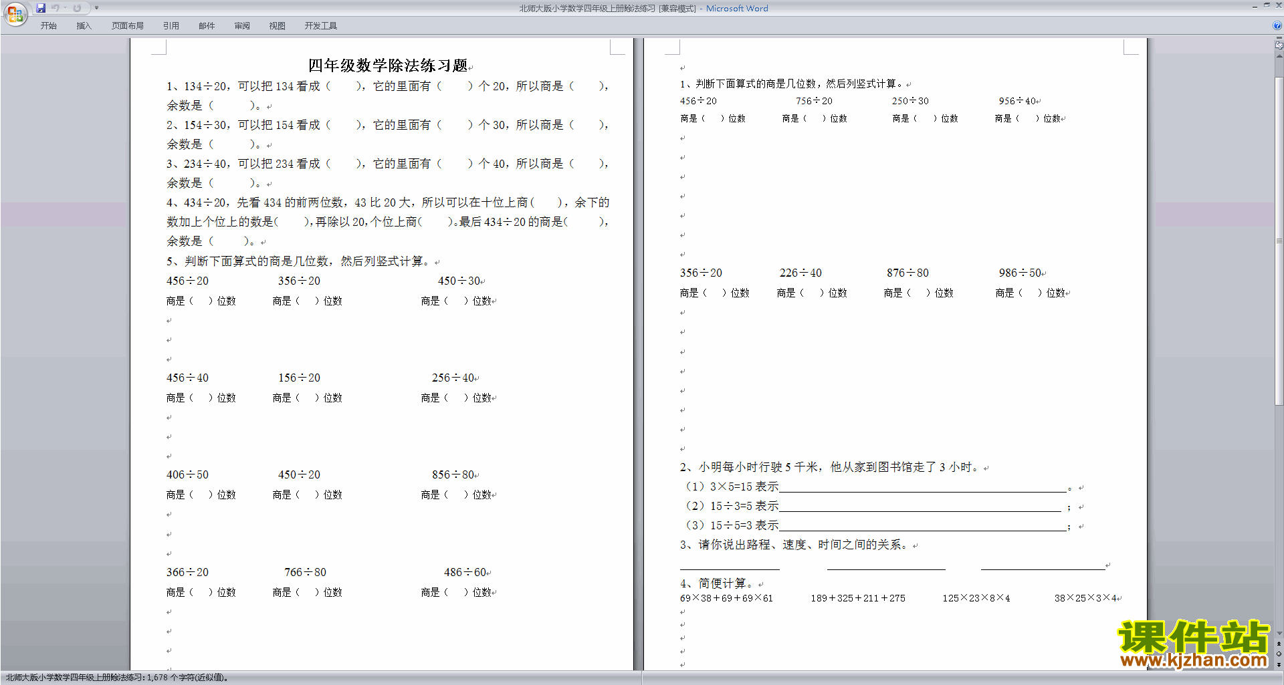This screenshot has height=685, width=1284.
Task: Jump to previous page with double-up arrow
Action: [x=1279, y=644]
